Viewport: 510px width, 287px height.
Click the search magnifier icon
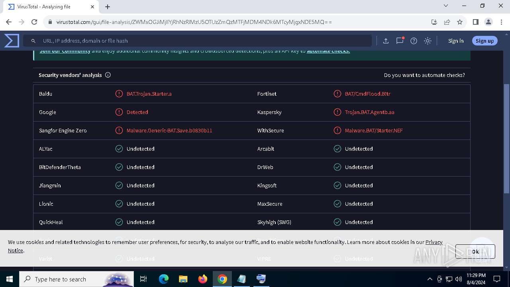[x=33, y=41]
